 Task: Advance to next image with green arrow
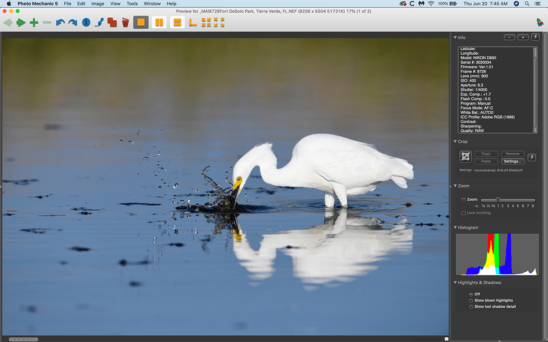[x=21, y=22]
